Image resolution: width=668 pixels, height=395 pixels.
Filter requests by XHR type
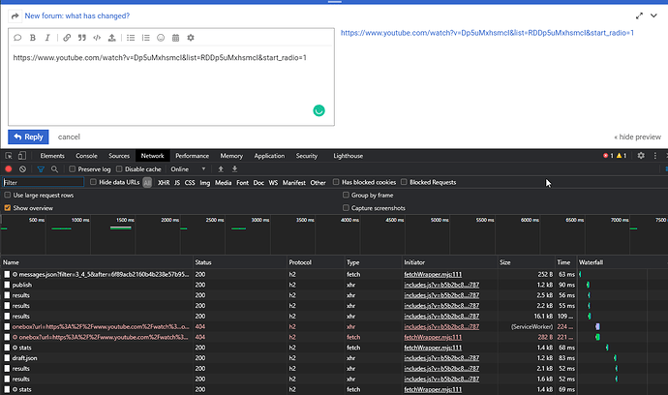[164, 182]
